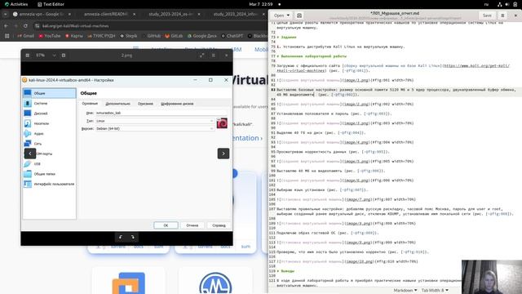Image resolution: width=522 pixels, height=294 pixels.
Task: Switch to the Шифрование дисков tab
Action: click(x=177, y=104)
